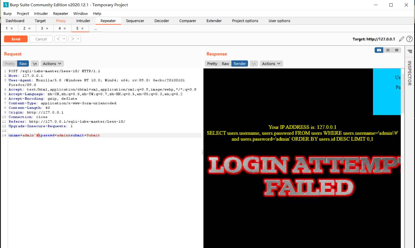Screen dimensions: 415x248
Task: Switch to the Intruder tool tab
Action: click(83, 21)
